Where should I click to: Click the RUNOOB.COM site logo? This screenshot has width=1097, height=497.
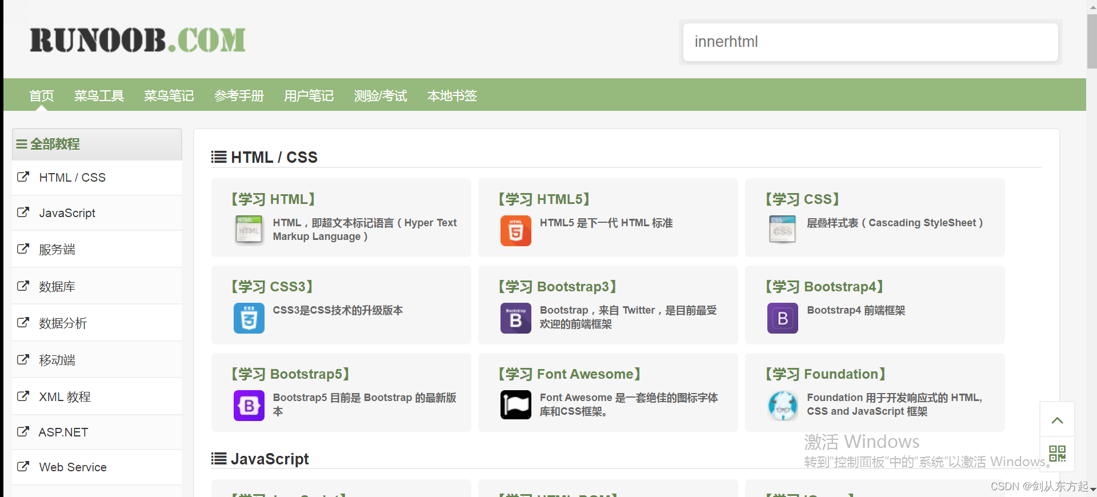[x=138, y=40]
